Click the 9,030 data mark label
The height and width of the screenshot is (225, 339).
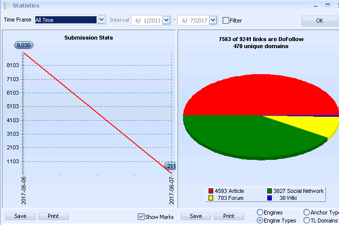24,45
